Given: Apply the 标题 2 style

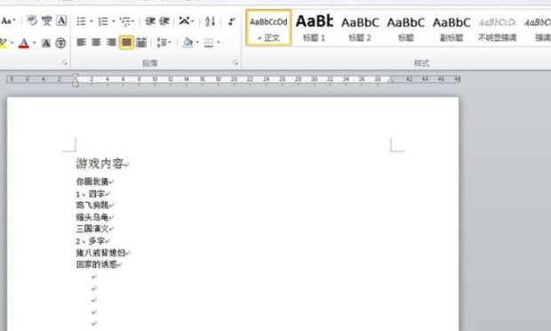Looking at the screenshot, I should click(360, 28).
